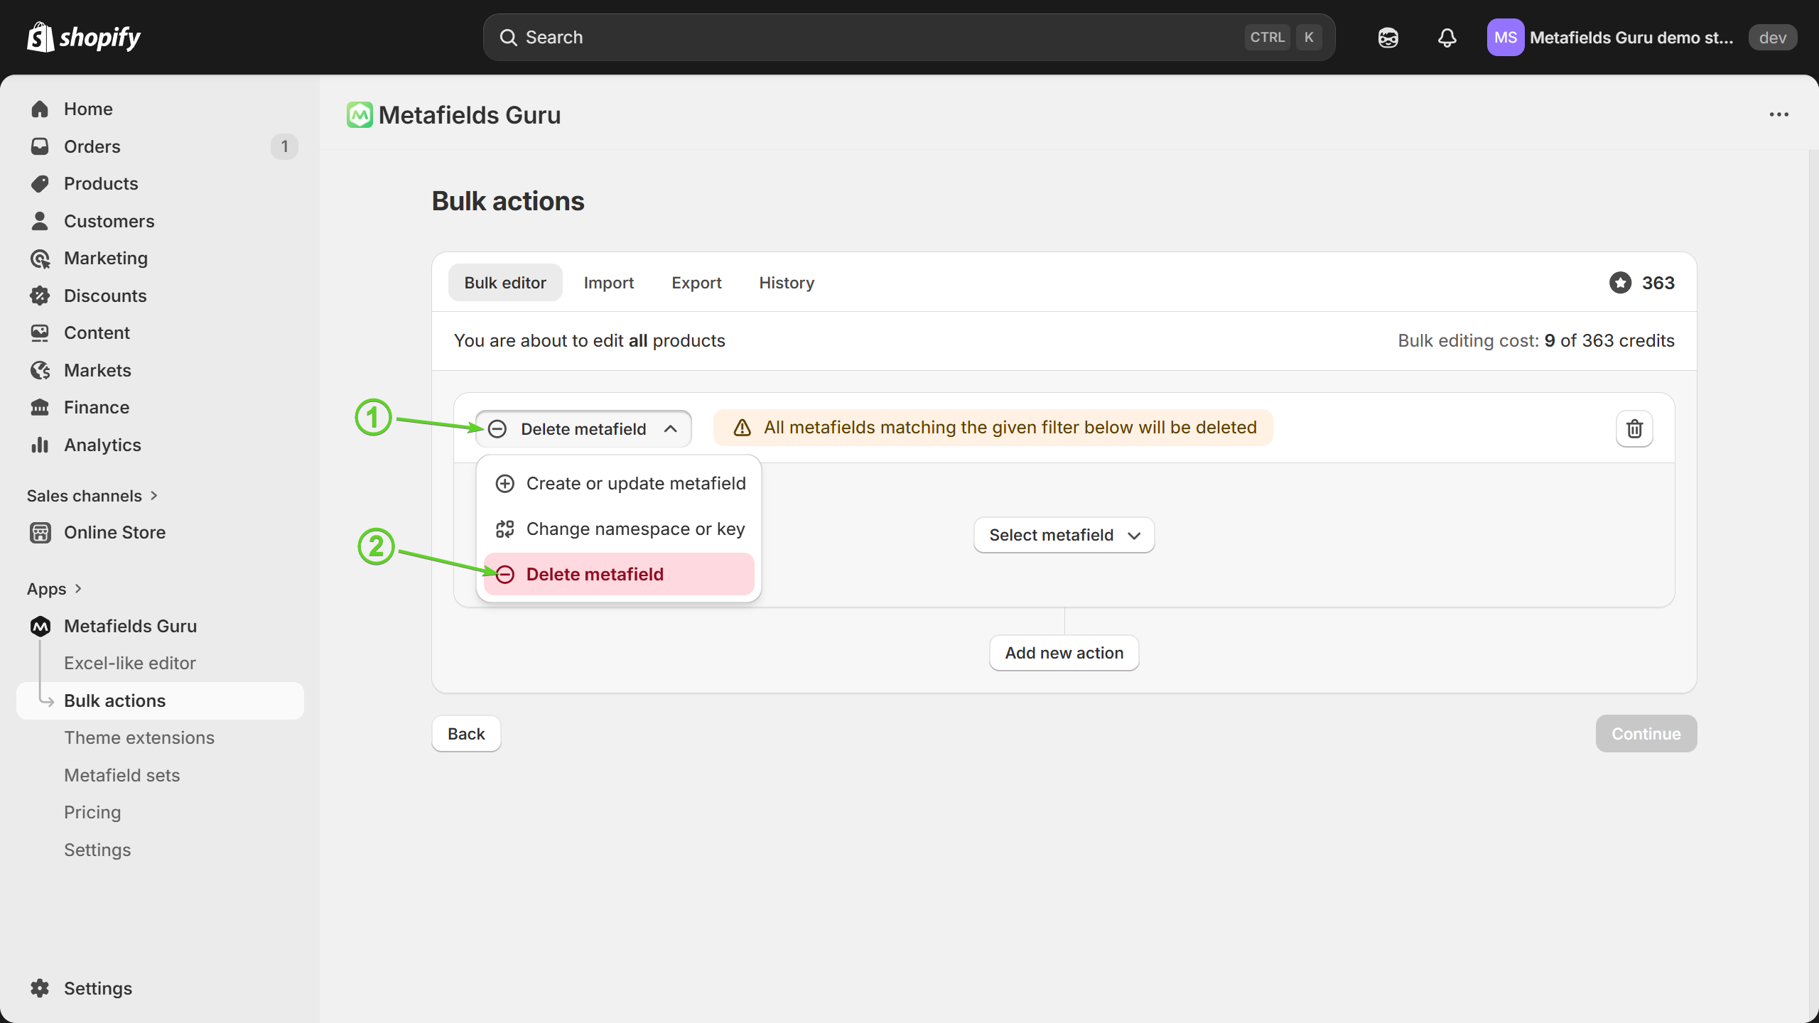Expand the Apps section chevron

click(x=78, y=589)
